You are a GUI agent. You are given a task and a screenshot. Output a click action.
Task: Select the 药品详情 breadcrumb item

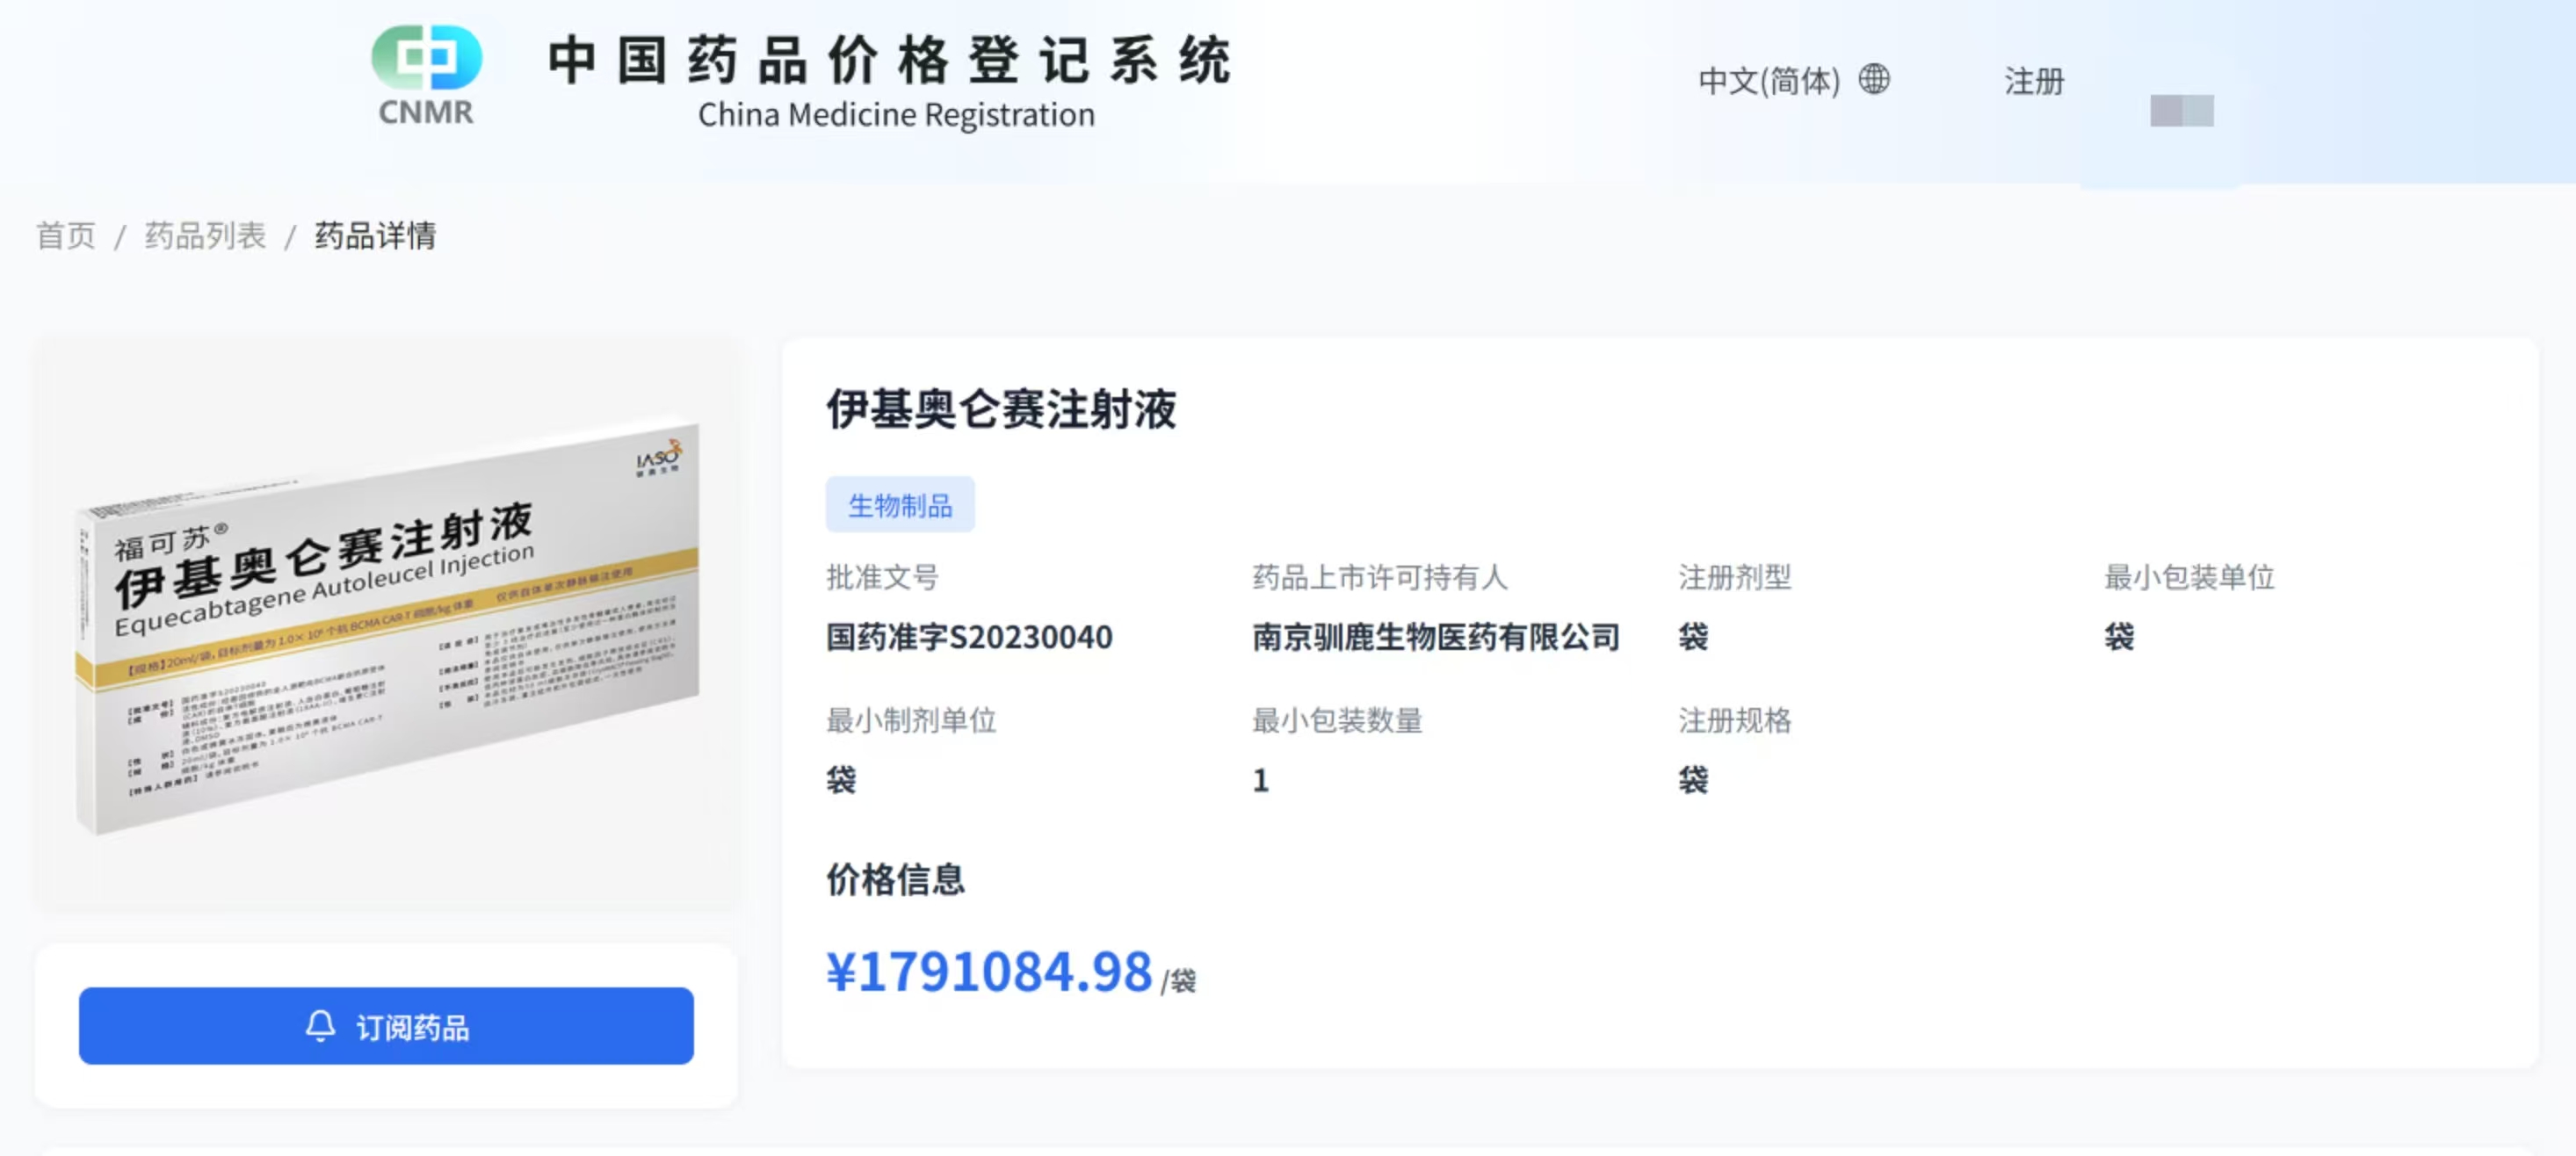coord(374,235)
